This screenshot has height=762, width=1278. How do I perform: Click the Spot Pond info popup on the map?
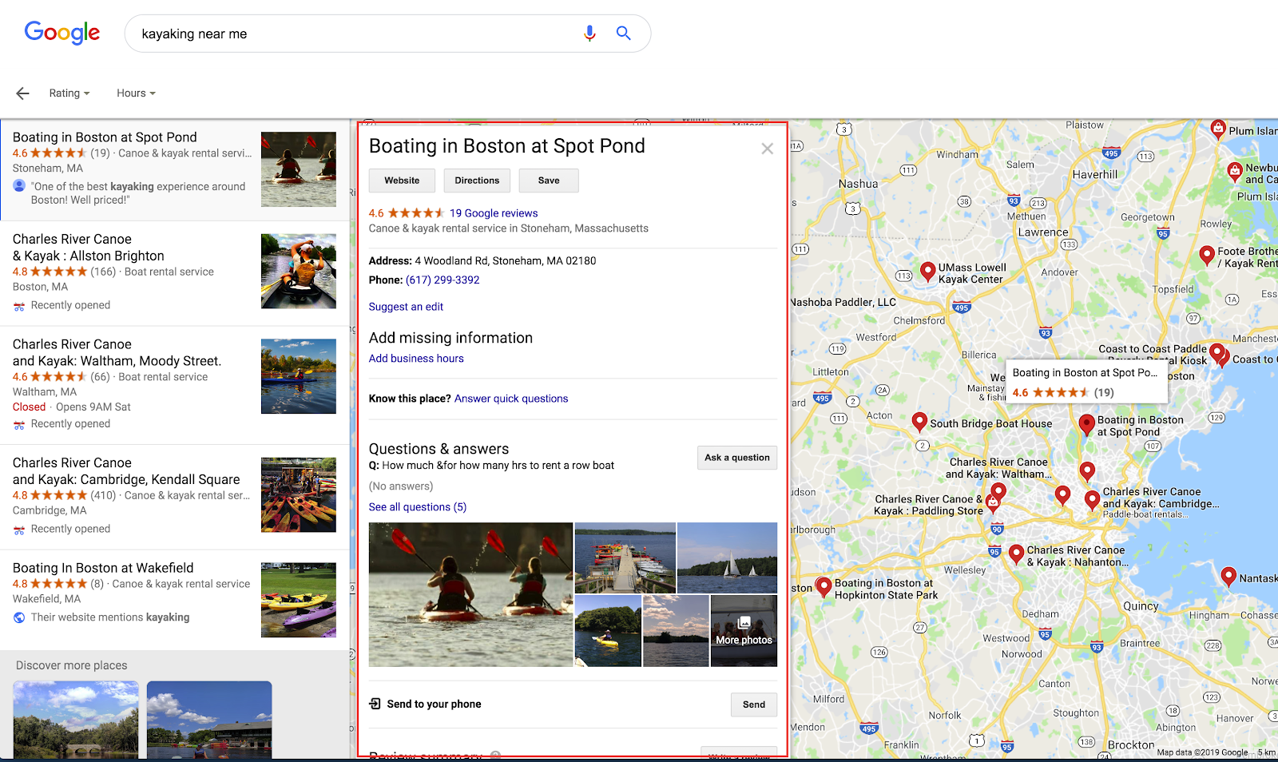[x=1086, y=382]
